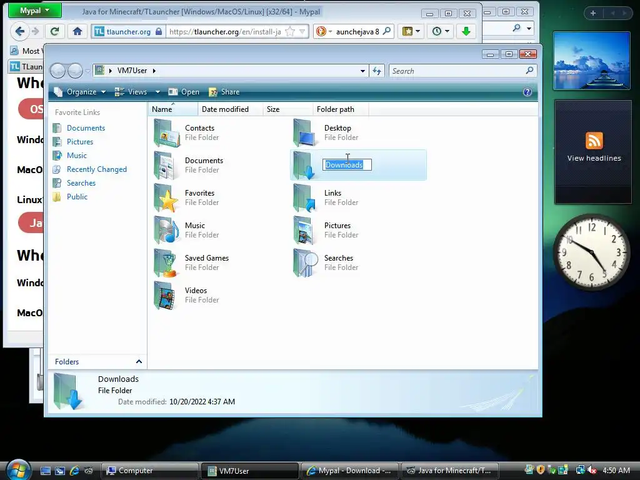
Task: Click the Explorer back navigation button
Action: point(57,71)
